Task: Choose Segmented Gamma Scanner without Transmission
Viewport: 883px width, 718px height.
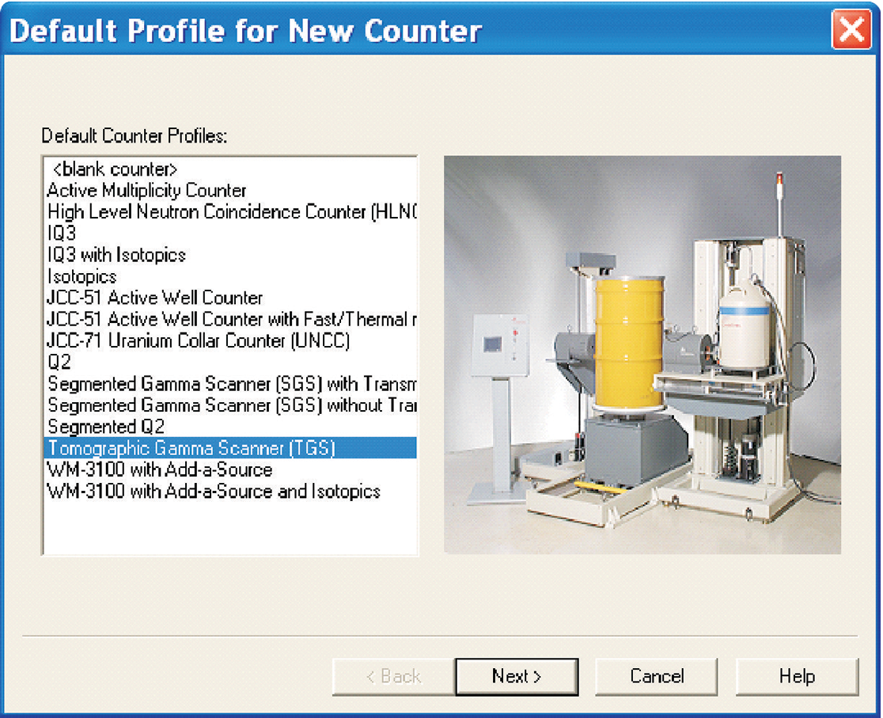Action: point(198,405)
